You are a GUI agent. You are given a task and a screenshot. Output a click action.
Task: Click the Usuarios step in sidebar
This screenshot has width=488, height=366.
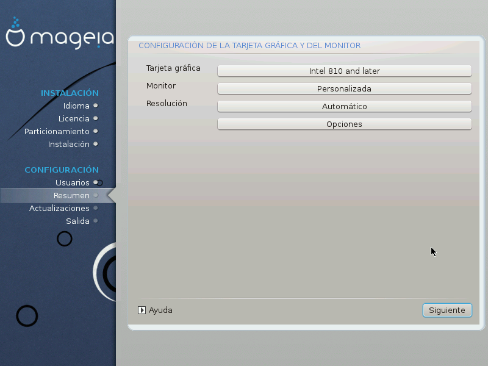tap(72, 182)
